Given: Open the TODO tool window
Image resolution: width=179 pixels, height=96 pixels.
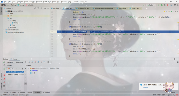Looking at the screenshot, I should [x=13, y=92].
